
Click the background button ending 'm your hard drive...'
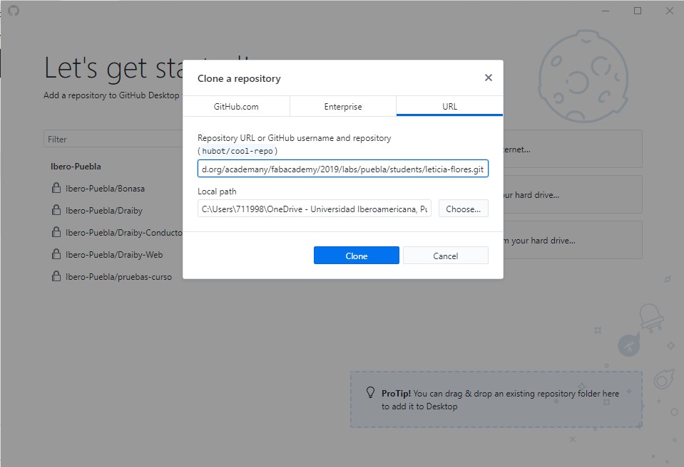pyautogui.click(x=572, y=240)
